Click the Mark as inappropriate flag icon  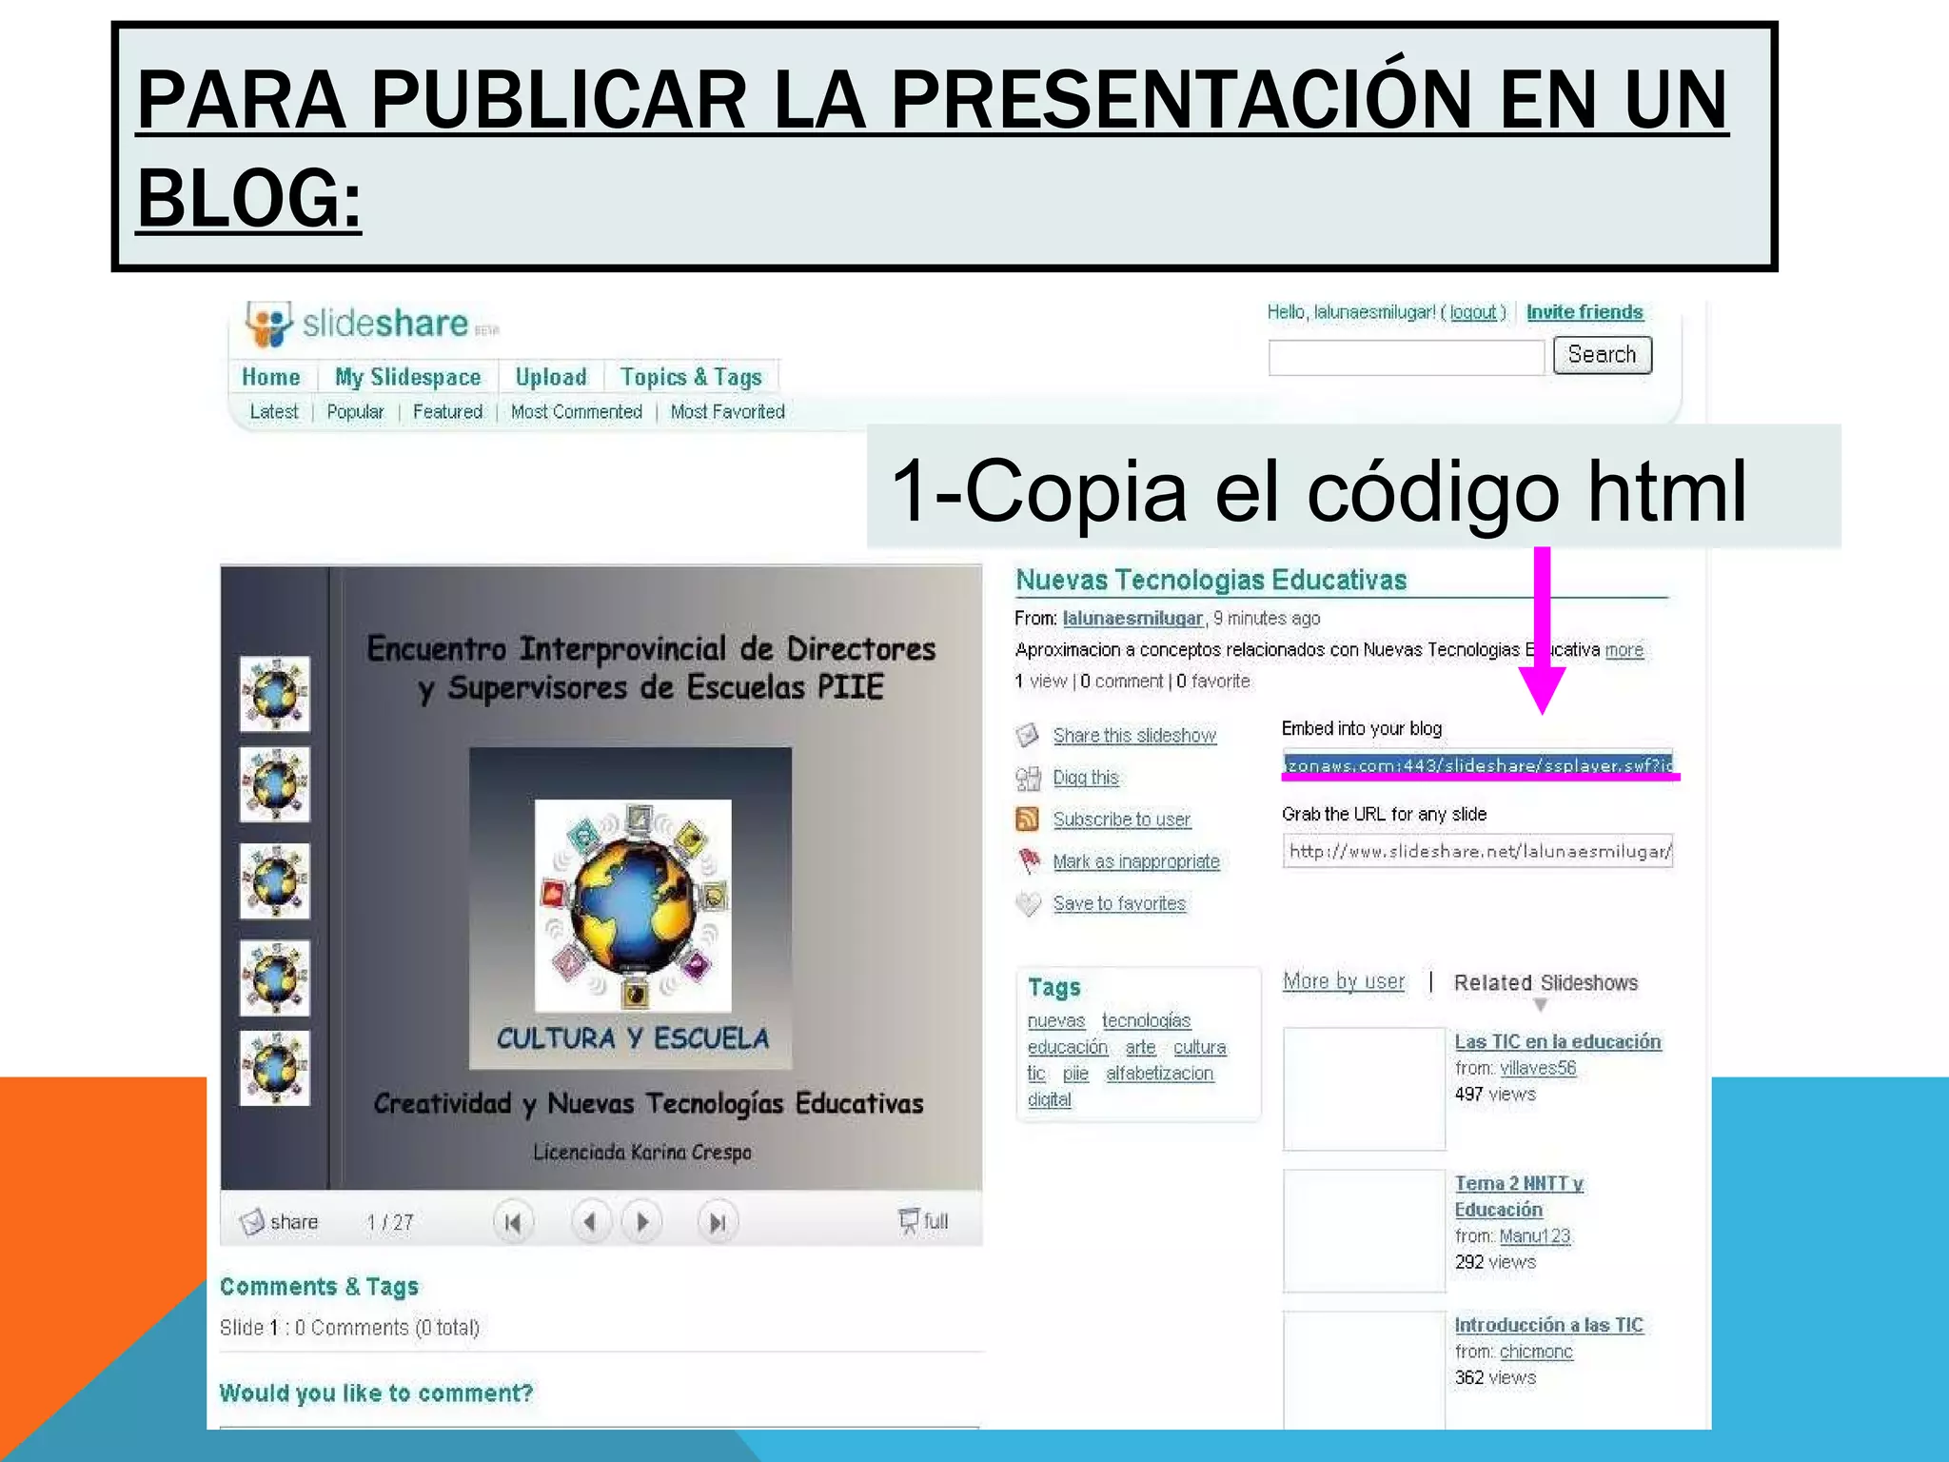1029,861
